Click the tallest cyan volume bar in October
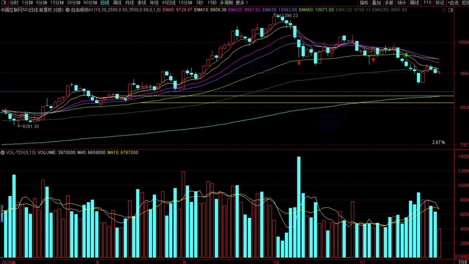This screenshot has width=469, height=264. [x=299, y=207]
